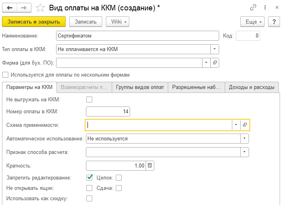This screenshot has width=282, height=205.
Task: Open the Еще actions menu
Action: point(252,22)
